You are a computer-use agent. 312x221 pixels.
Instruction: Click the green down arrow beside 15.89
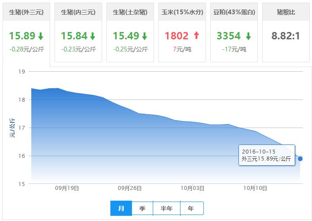pos(40,36)
